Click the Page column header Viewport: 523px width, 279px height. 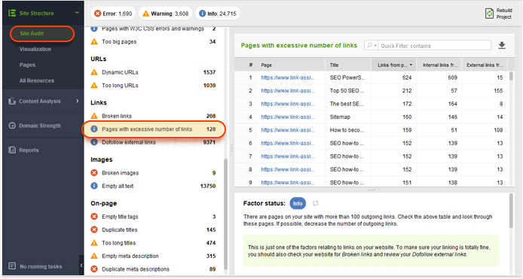pos(291,65)
